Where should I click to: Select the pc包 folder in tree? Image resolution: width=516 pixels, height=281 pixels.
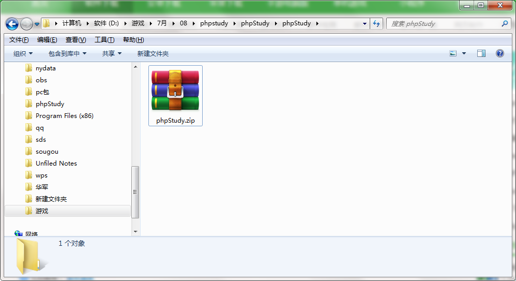[x=42, y=92]
